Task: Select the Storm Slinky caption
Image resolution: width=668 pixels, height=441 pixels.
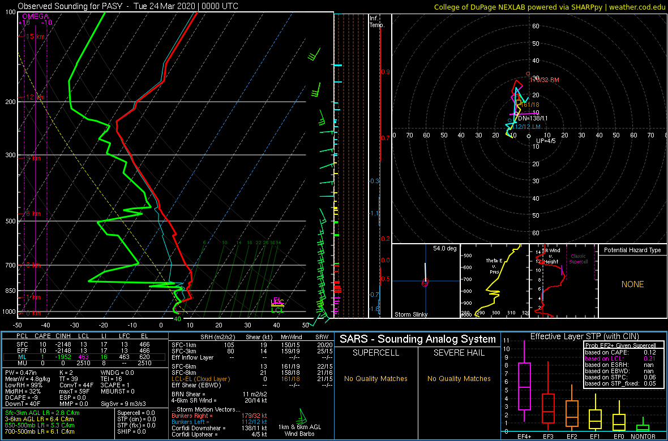Action: tap(410, 314)
